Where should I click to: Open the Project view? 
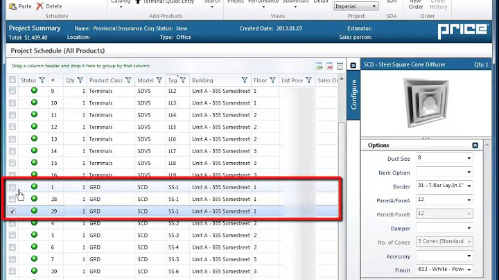[x=236, y=2]
